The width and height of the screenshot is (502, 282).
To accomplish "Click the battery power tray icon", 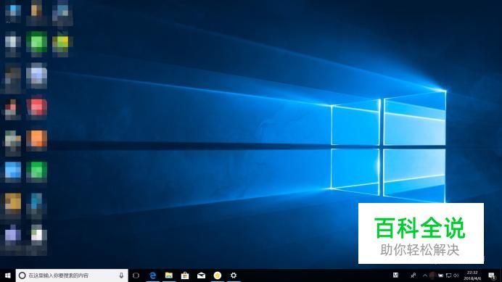I will [x=441, y=275].
